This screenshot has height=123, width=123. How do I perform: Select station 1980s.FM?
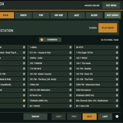tap(50, 85)
